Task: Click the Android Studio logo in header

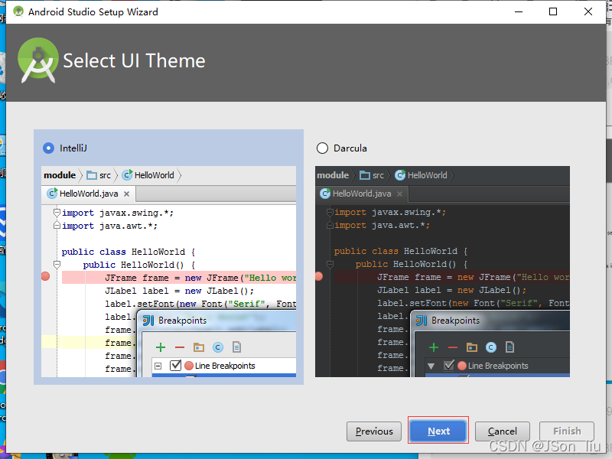Action: [x=37, y=60]
